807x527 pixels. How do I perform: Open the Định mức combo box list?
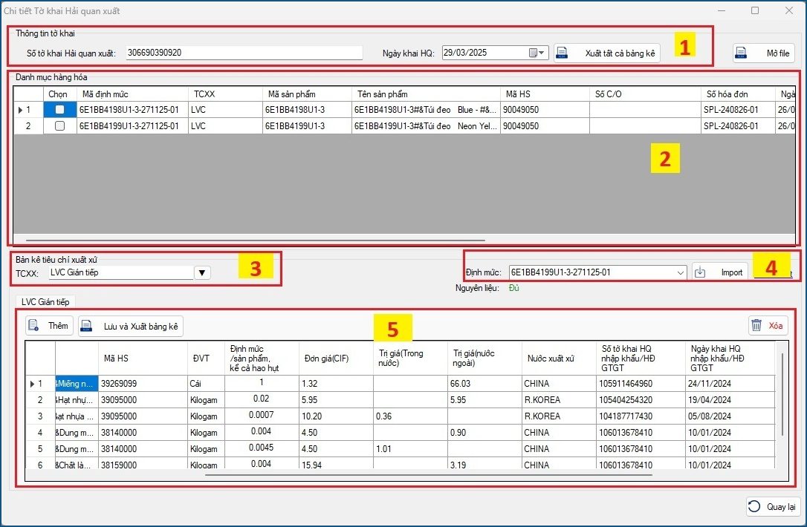click(681, 272)
